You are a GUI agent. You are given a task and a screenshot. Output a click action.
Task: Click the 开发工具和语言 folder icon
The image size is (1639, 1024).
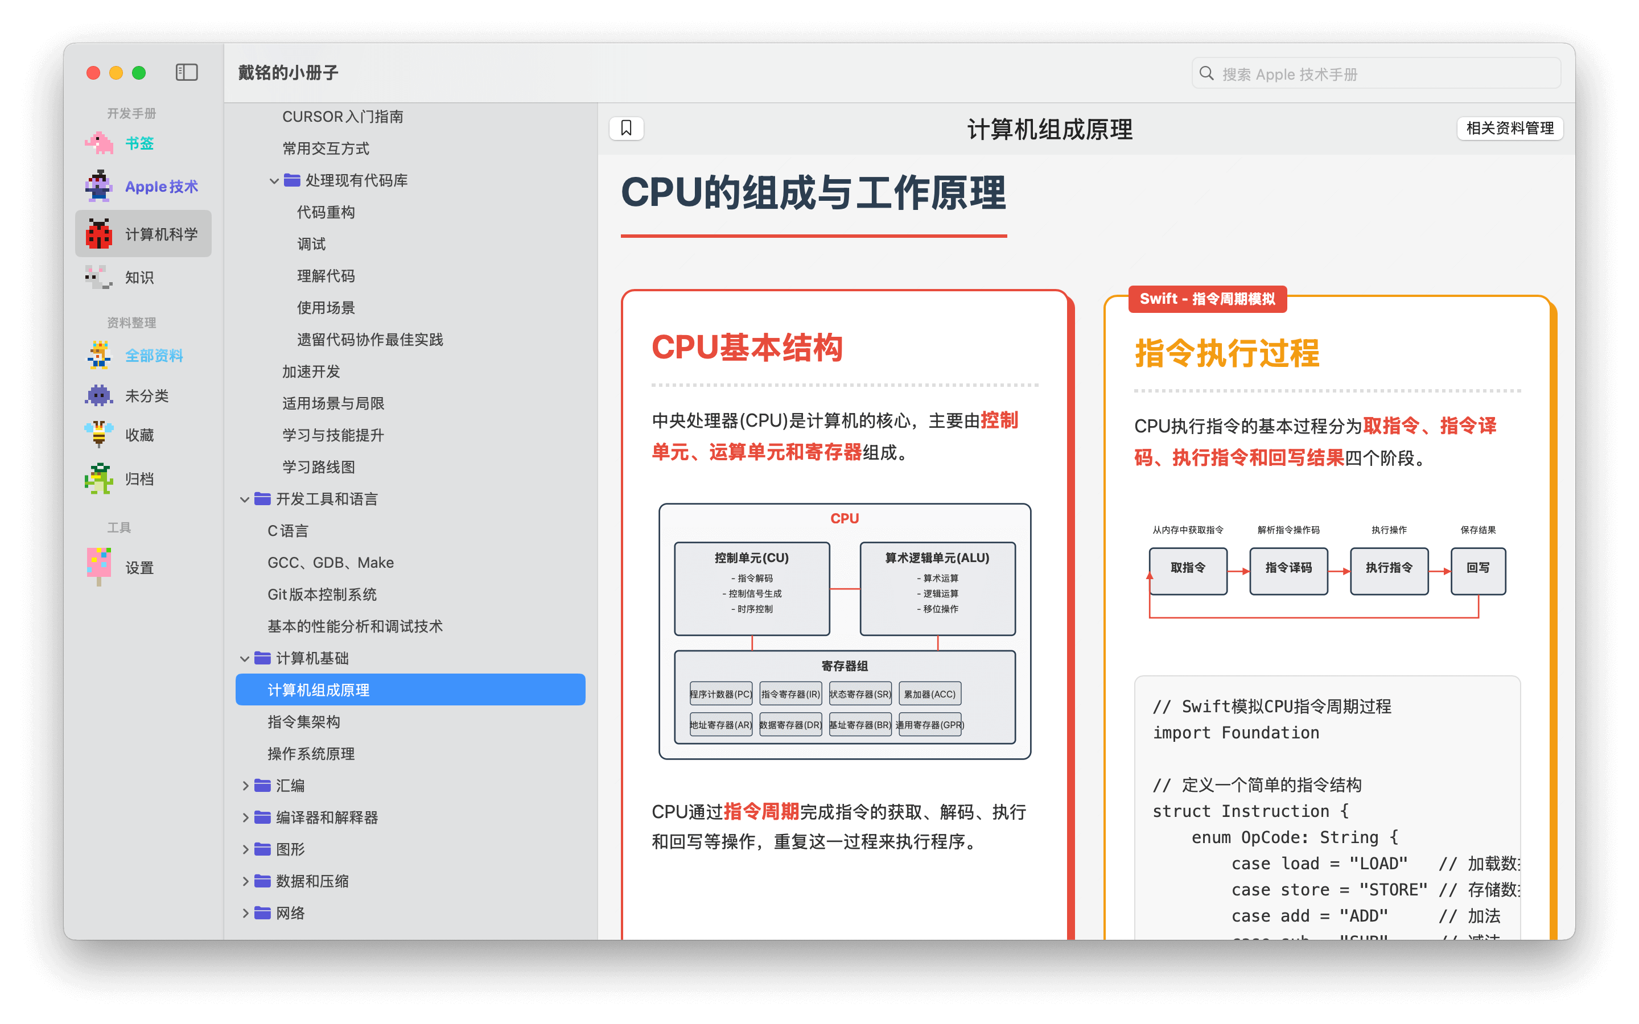click(262, 499)
